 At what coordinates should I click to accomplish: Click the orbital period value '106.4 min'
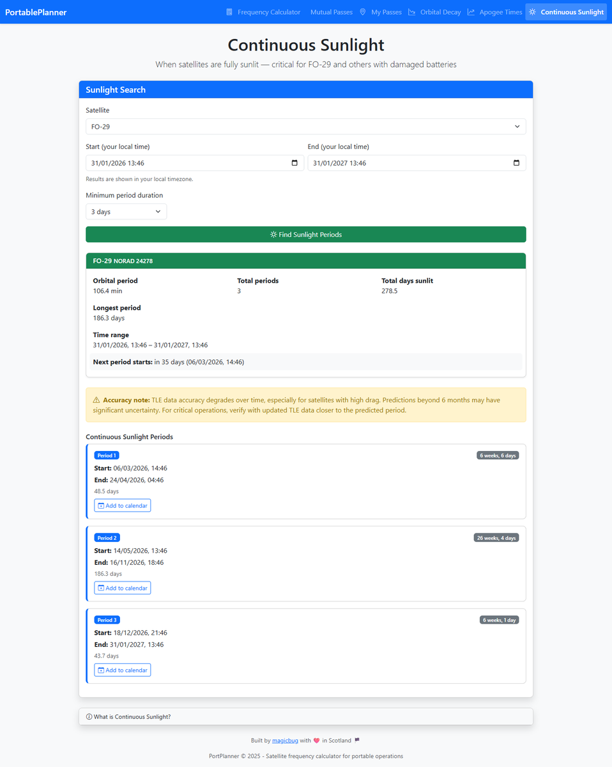(107, 291)
